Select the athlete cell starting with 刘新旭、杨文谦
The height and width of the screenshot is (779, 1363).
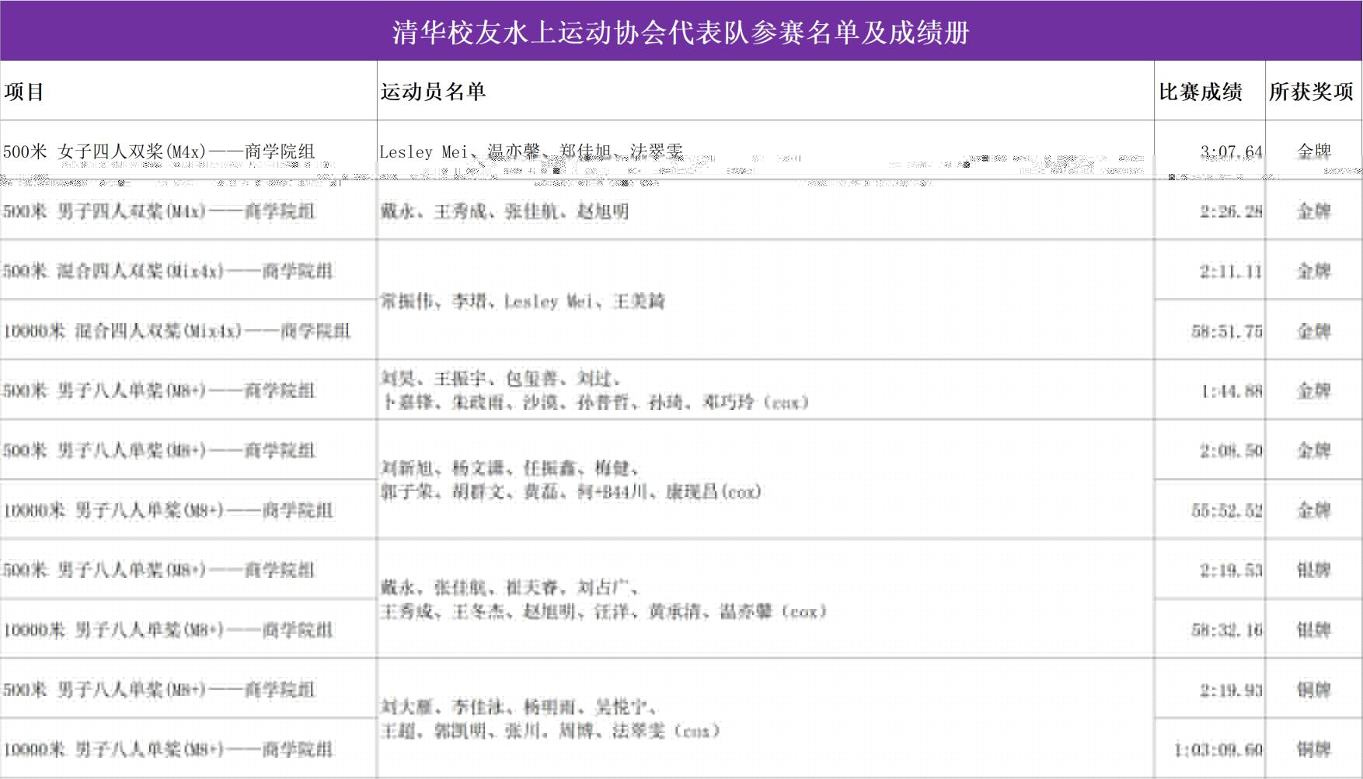point(766,479)
